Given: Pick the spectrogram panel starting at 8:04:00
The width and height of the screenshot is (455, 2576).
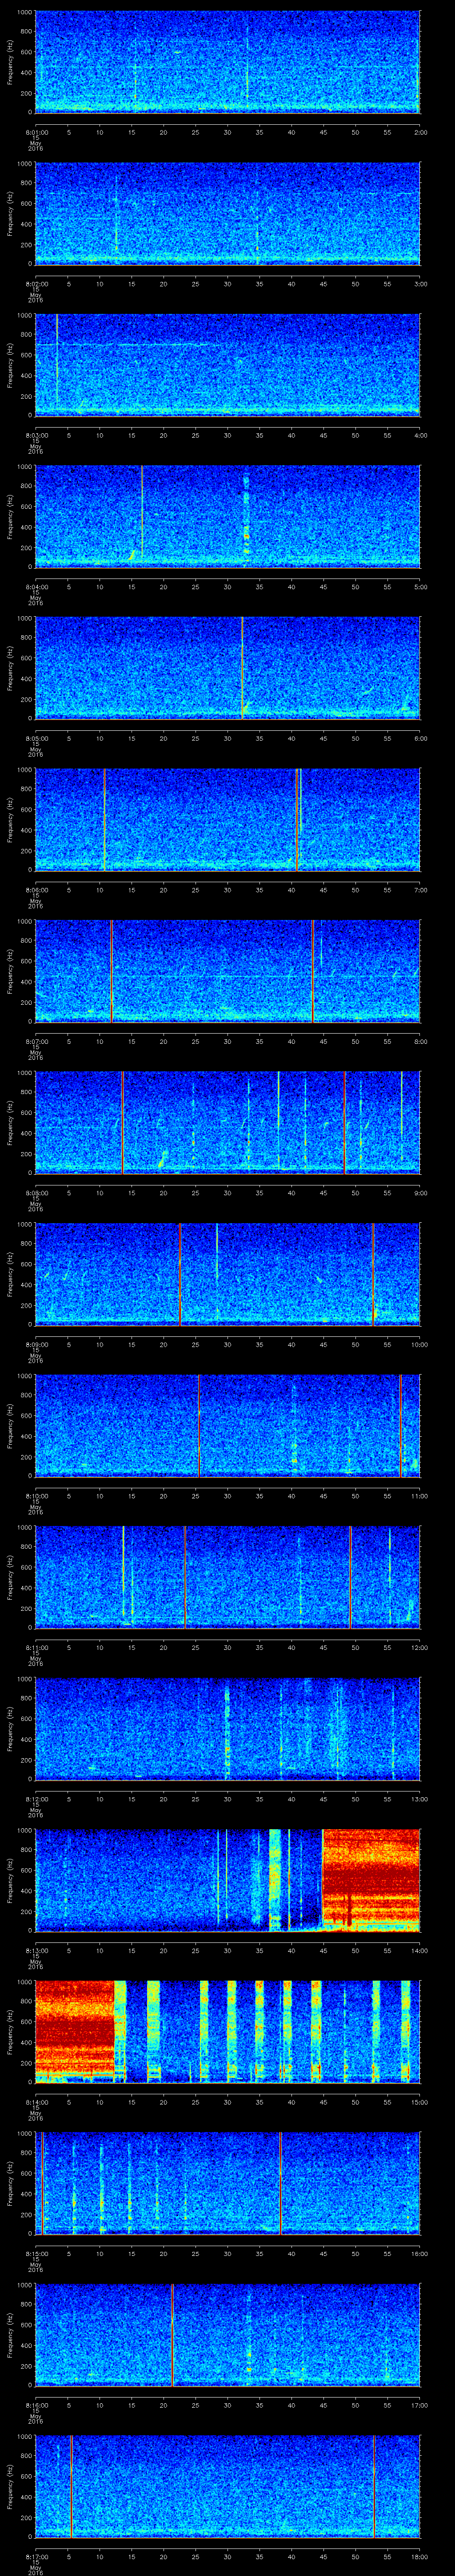Looking at the screenshot, I should coord(227,516).
